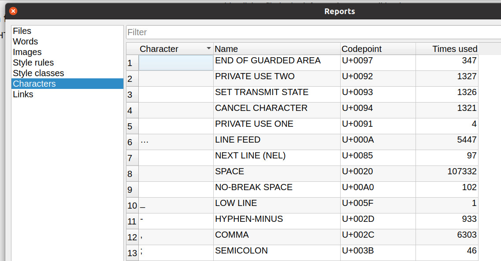Show the Links report
This screenshot has height=261, width=501.
tap(23, 94)
